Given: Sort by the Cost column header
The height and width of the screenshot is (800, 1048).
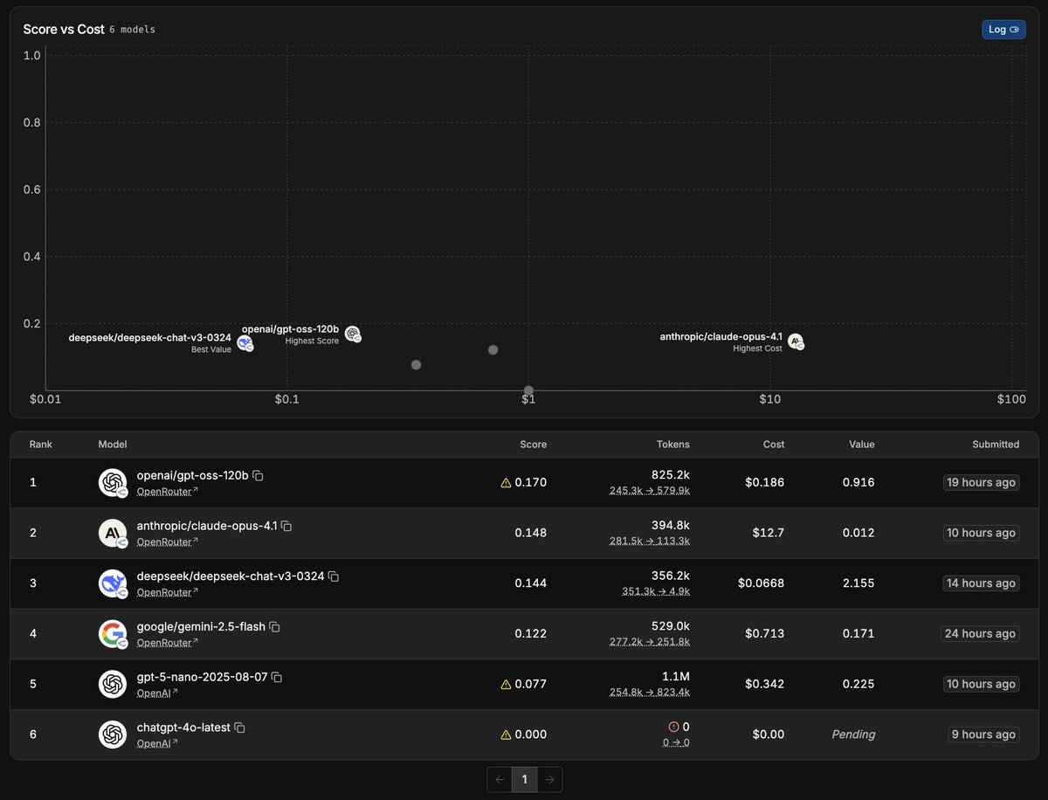Looking at the screenshot, I should [x=774, y=445].
